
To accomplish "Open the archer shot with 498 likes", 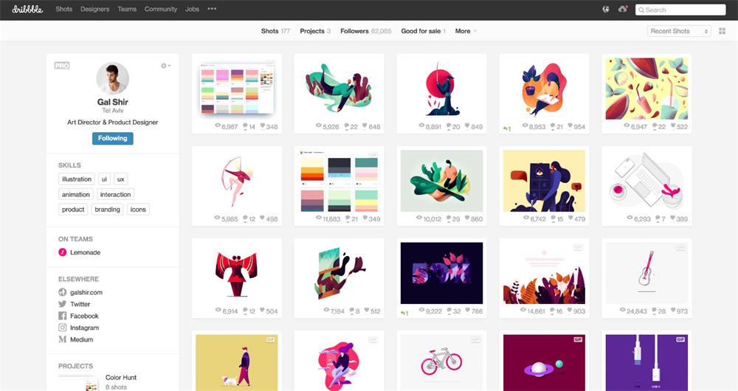I will click(237, 181).
